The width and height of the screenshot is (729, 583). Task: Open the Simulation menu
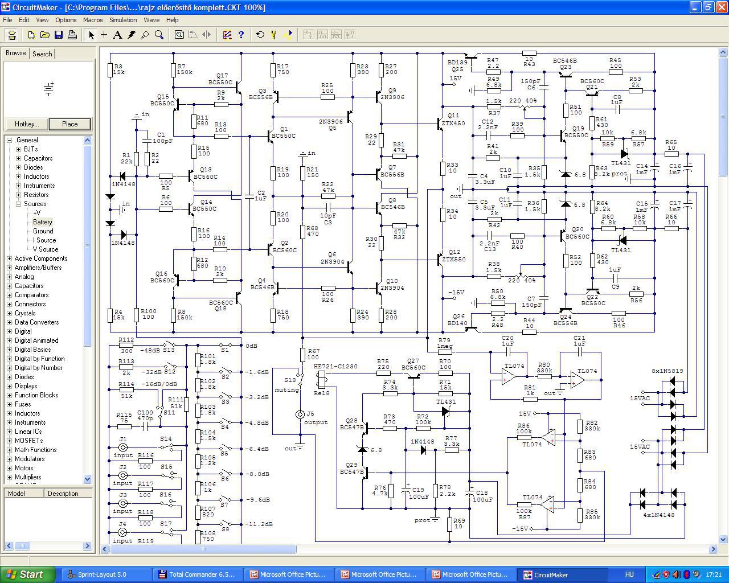click(x=123, y=20)
